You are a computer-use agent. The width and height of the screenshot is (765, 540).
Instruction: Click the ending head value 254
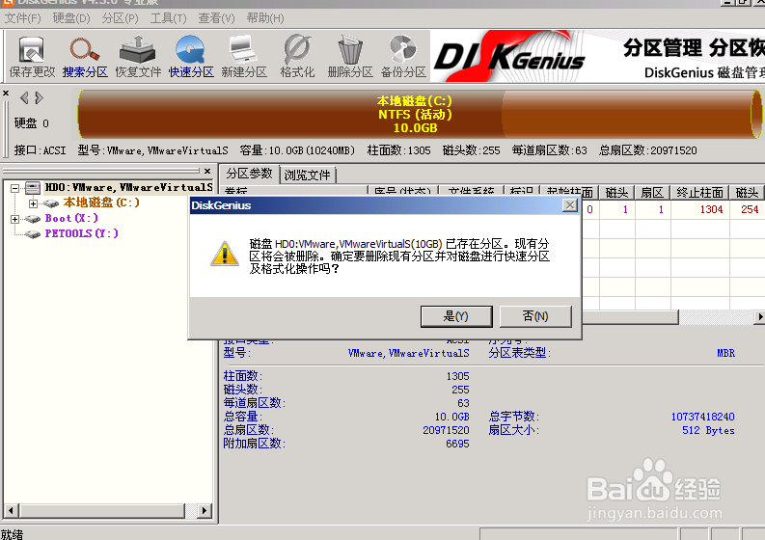(x=750, y=210)
